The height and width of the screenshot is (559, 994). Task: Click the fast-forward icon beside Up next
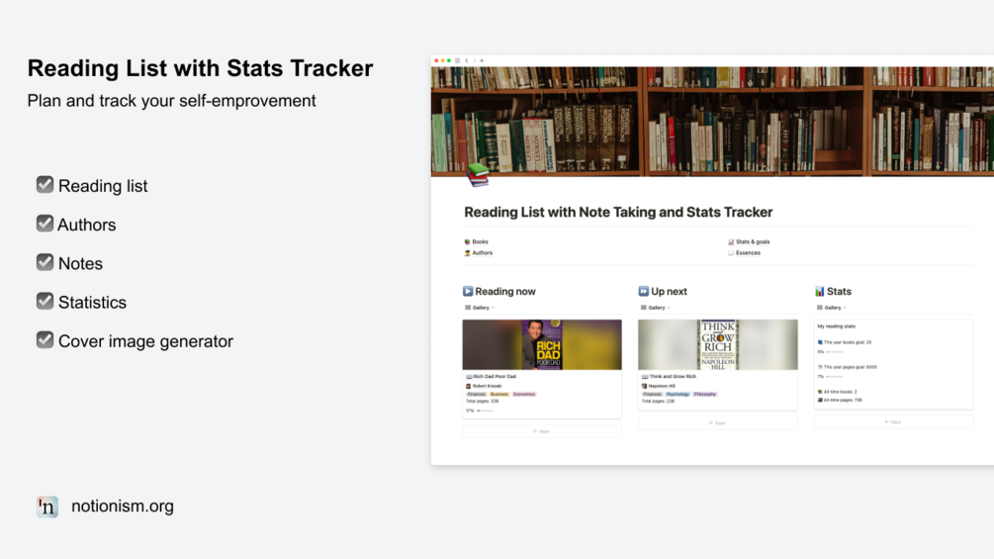click(643, 291)
